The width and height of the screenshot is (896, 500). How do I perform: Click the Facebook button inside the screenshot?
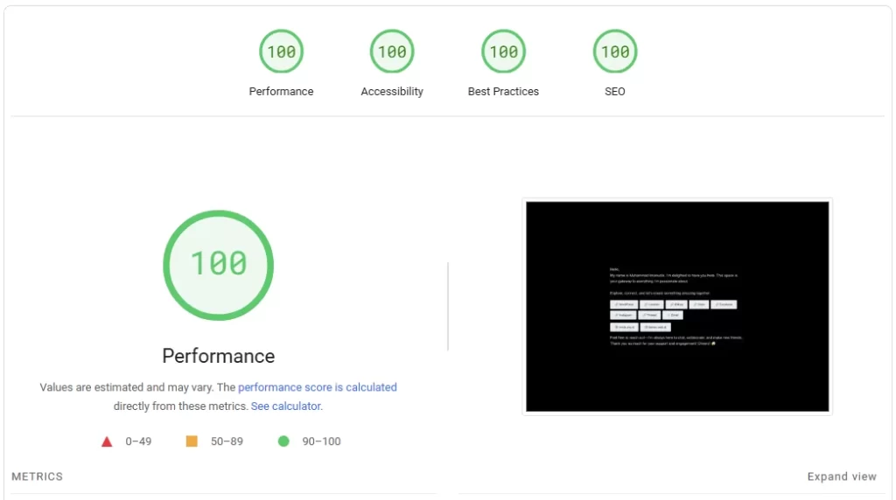click(x=724, y=305)
